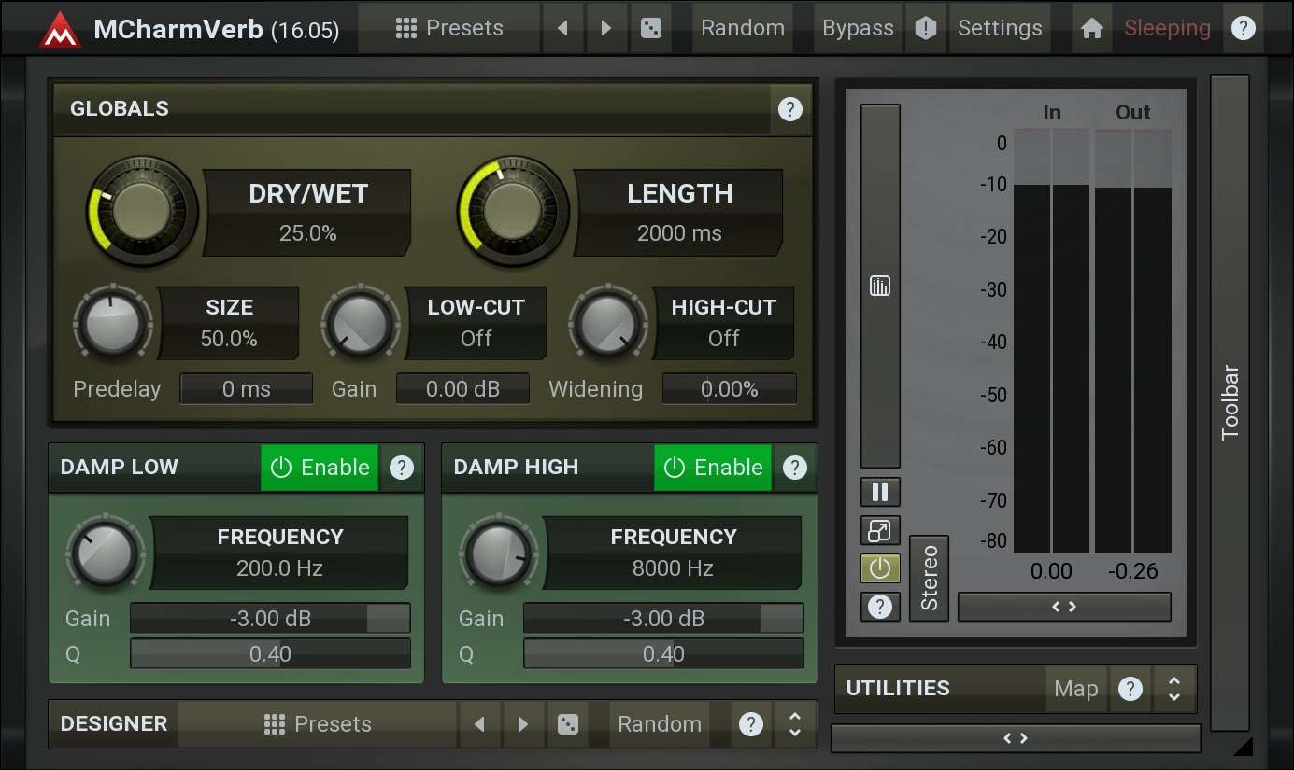Load the previous preset in top bar
This screenshot has width=1294, height=770.
pyautogui.click(x=562, y=28)
